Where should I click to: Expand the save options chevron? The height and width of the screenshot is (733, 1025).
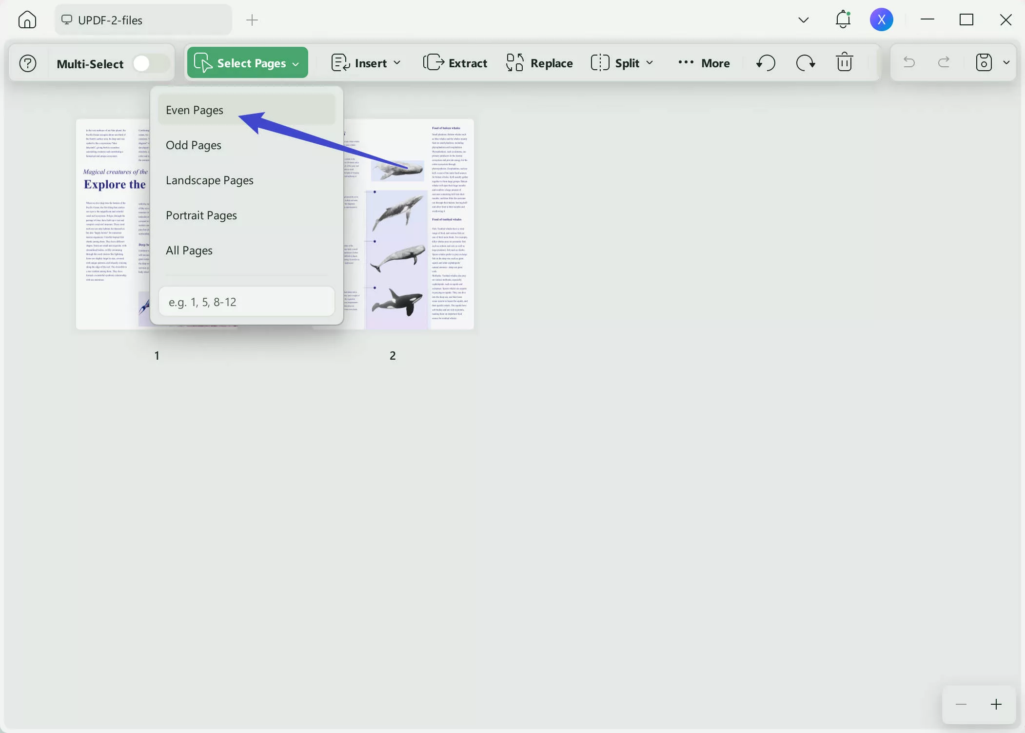[x=1007, y=62]
